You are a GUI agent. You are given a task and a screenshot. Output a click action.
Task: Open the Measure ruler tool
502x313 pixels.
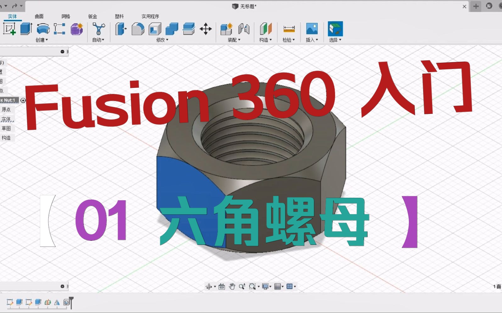pos(289,29)
